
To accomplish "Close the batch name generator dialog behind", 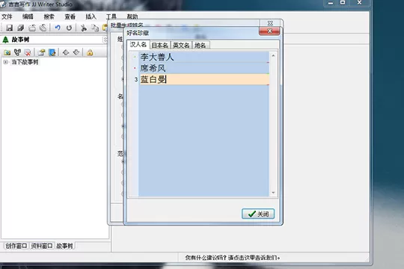I will click(x=270, y=23).
